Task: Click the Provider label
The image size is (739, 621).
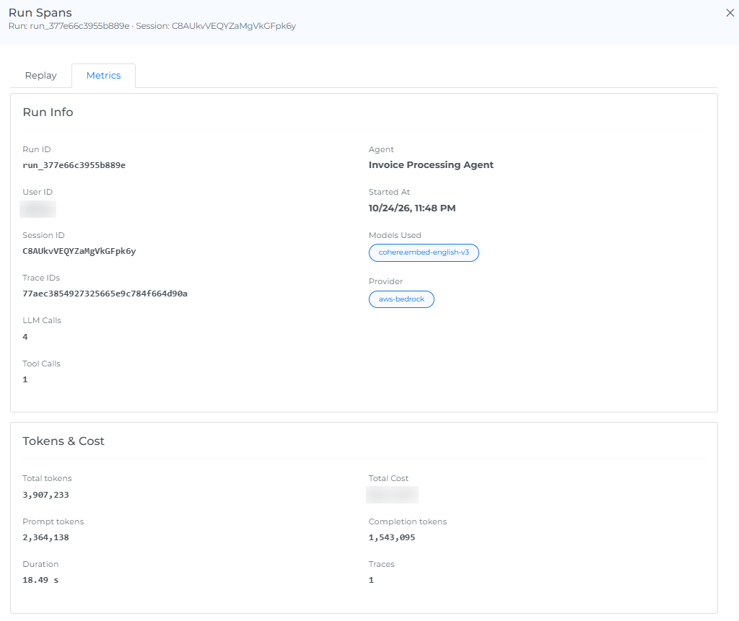Action: click(385, 281)
